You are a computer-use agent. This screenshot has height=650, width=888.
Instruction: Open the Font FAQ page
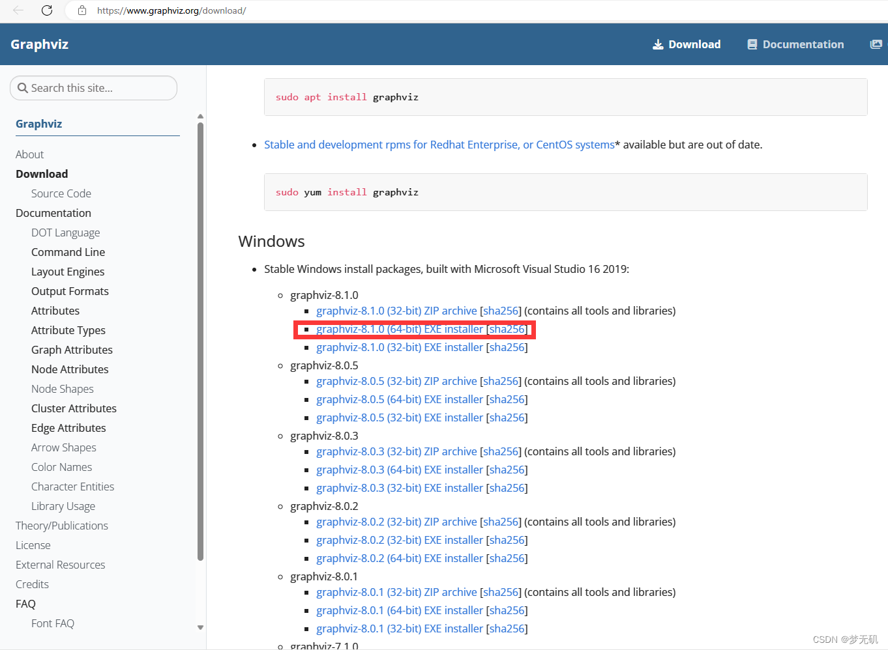pyautogui.click(x=53, y=623)
